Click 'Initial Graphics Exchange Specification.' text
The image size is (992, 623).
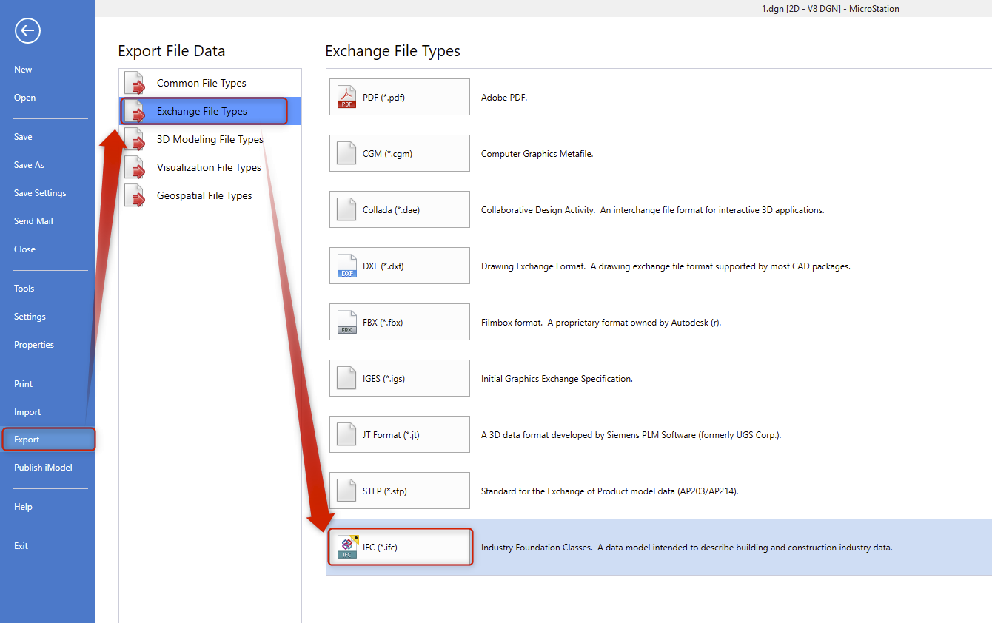[557, 379]
